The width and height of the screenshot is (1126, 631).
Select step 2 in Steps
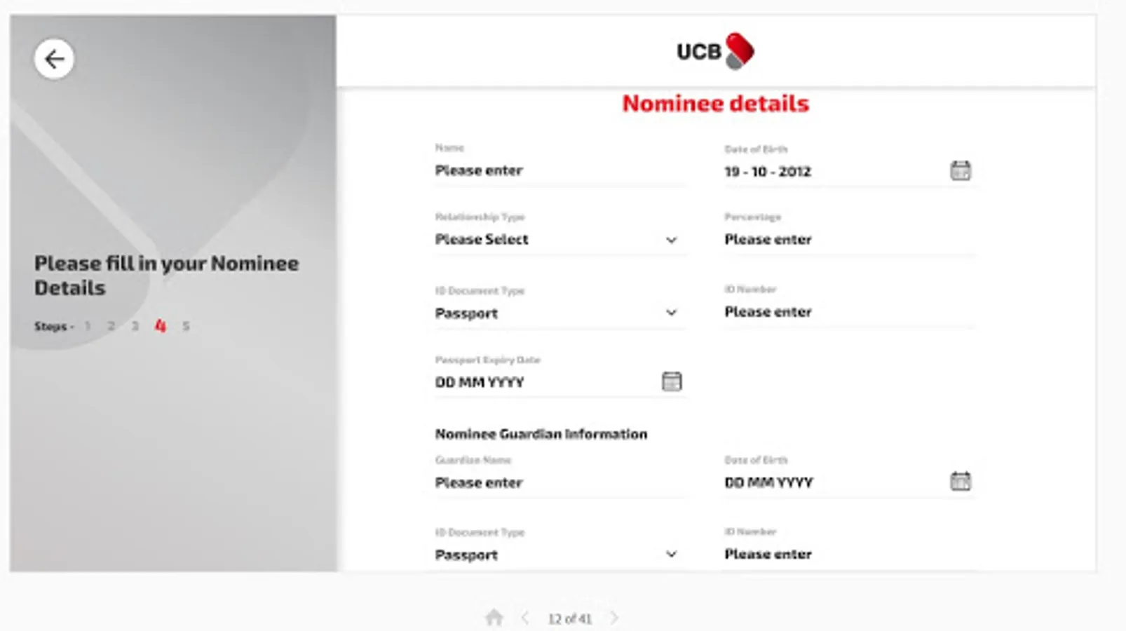pyautogui.click(x=111, y=326)
